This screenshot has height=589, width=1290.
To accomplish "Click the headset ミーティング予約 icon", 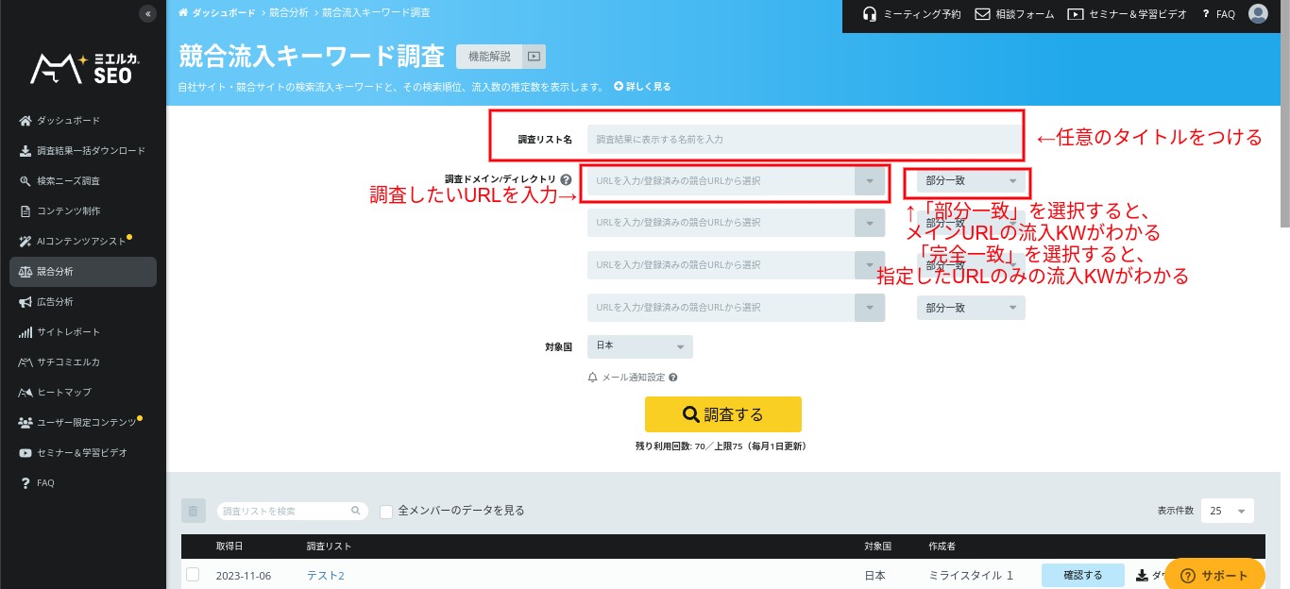I will pyautogui.click(x=871, y=14).
